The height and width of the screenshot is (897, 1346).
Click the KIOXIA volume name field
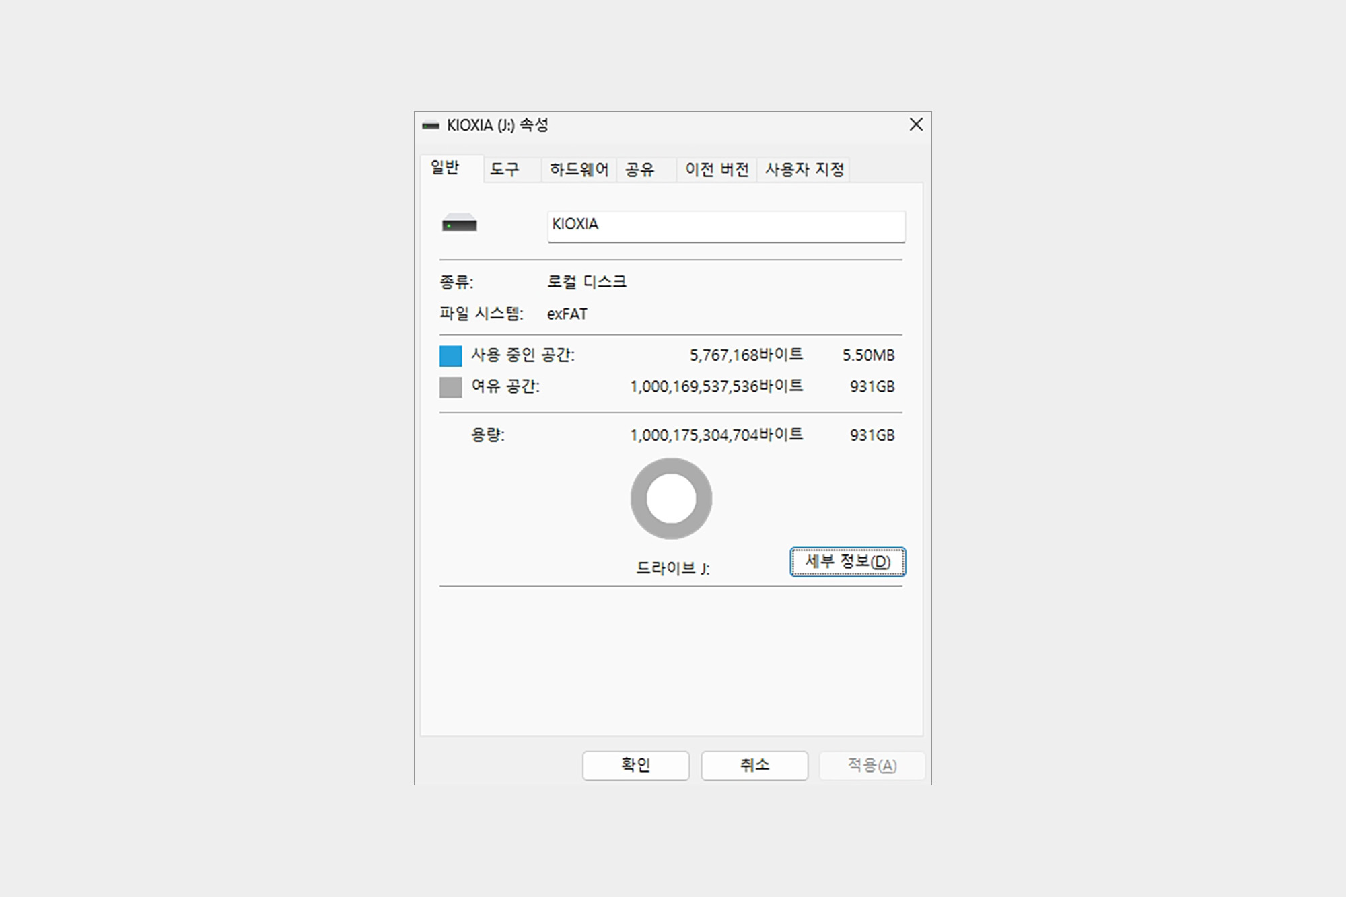tap(725, 225)
